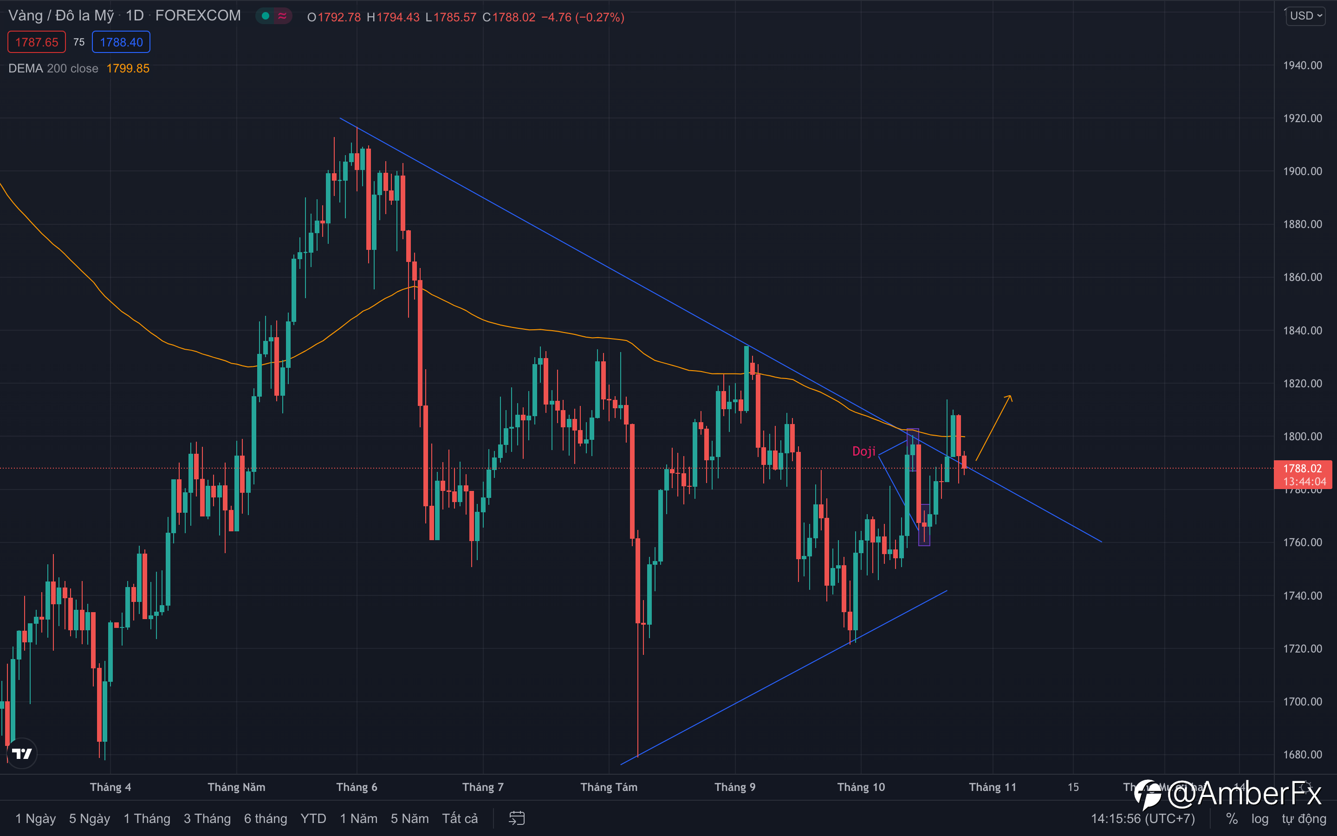Open the timezone menu showing UTC+7

pyautogui.click(x=1142, y=818)
